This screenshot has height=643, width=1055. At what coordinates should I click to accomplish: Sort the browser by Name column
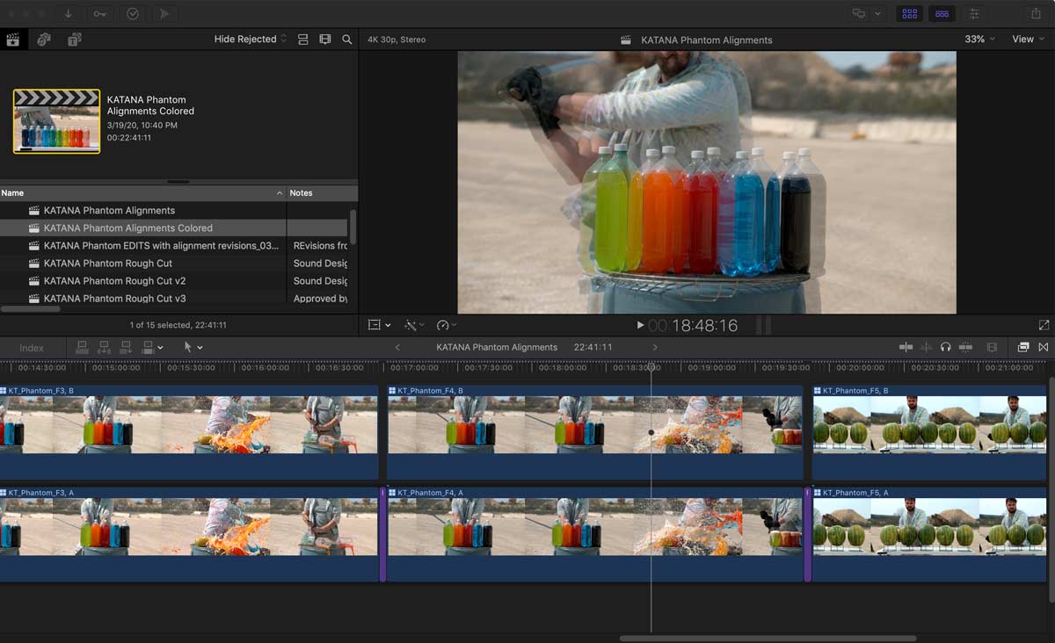click(x=142, y=193)
